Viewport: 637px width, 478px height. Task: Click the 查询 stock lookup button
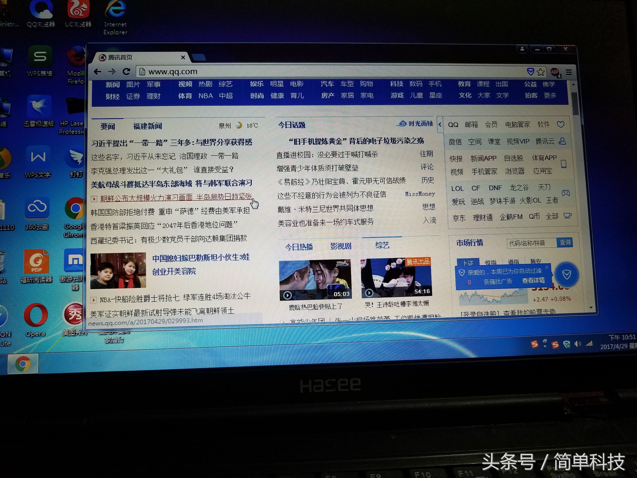pos(565,243)
